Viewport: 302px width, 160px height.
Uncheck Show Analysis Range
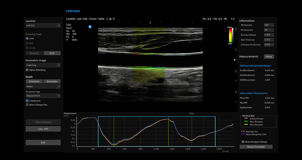tap(243, 142)
